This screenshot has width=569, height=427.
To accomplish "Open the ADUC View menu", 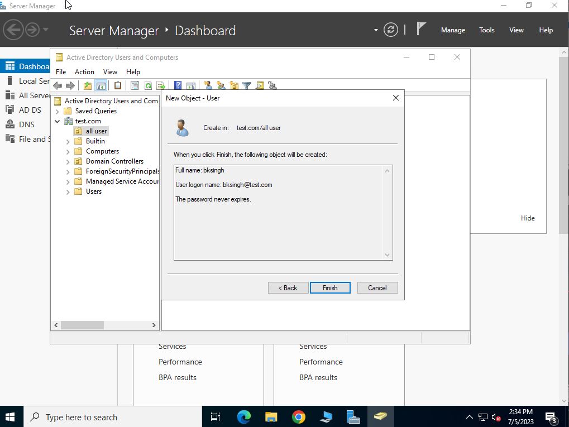I will pos(110,72).
